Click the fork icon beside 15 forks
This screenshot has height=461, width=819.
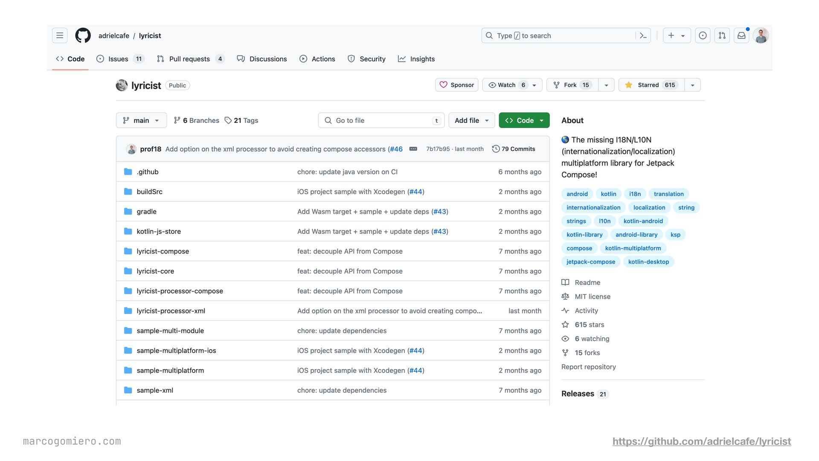(x=565, y=353)
